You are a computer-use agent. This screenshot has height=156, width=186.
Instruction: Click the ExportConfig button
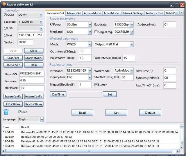13,97
